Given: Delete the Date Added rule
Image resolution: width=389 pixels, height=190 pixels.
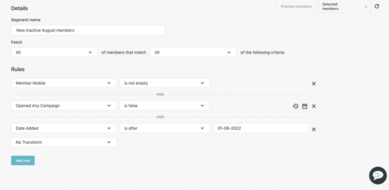Looking at the screenshot, I should point(314,129).
